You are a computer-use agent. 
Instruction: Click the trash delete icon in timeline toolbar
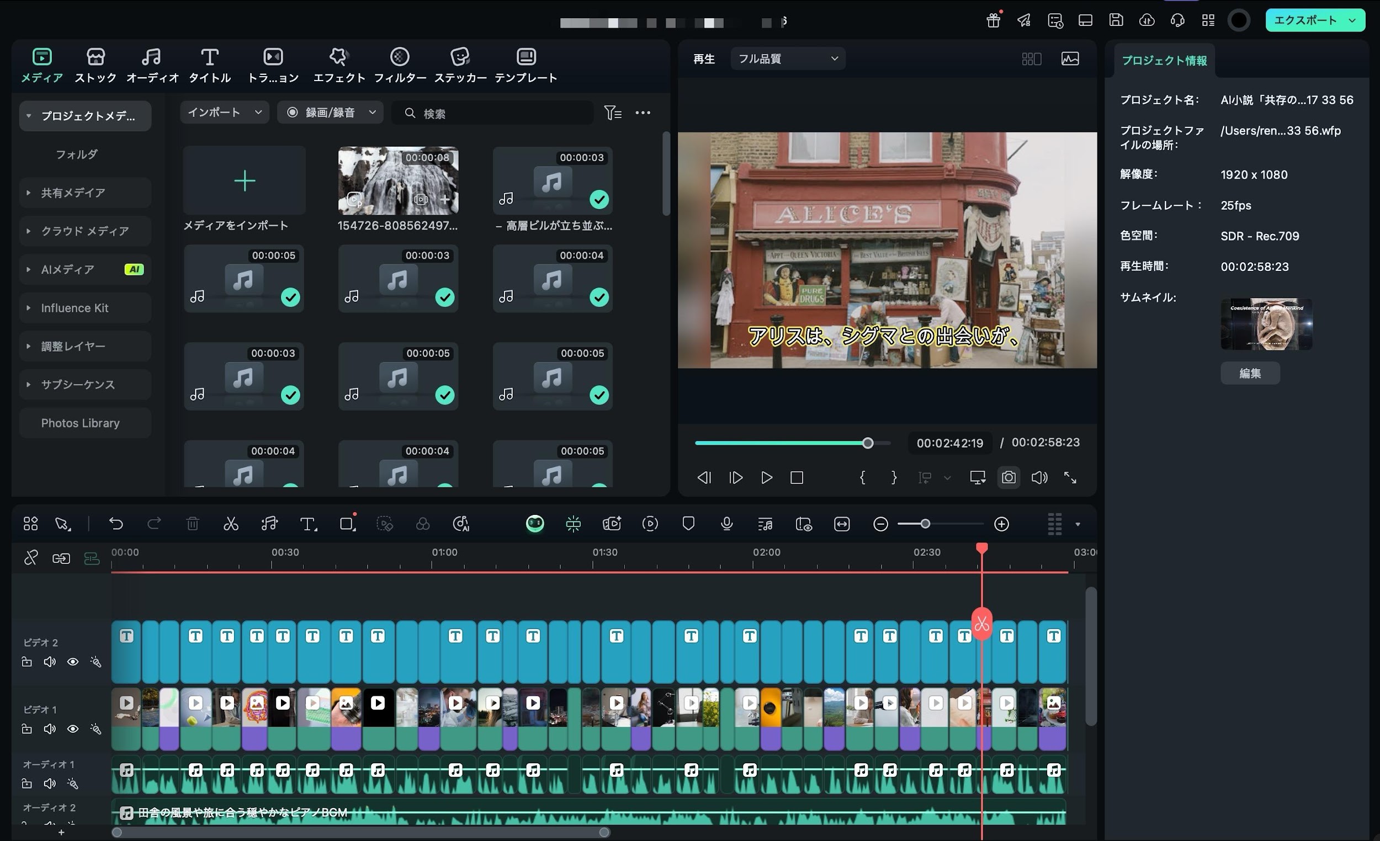click(192, 524)
